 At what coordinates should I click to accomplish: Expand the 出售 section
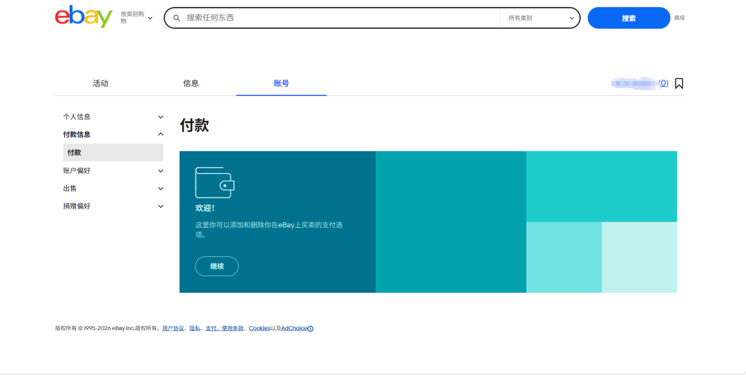click(x=113, y=189)
